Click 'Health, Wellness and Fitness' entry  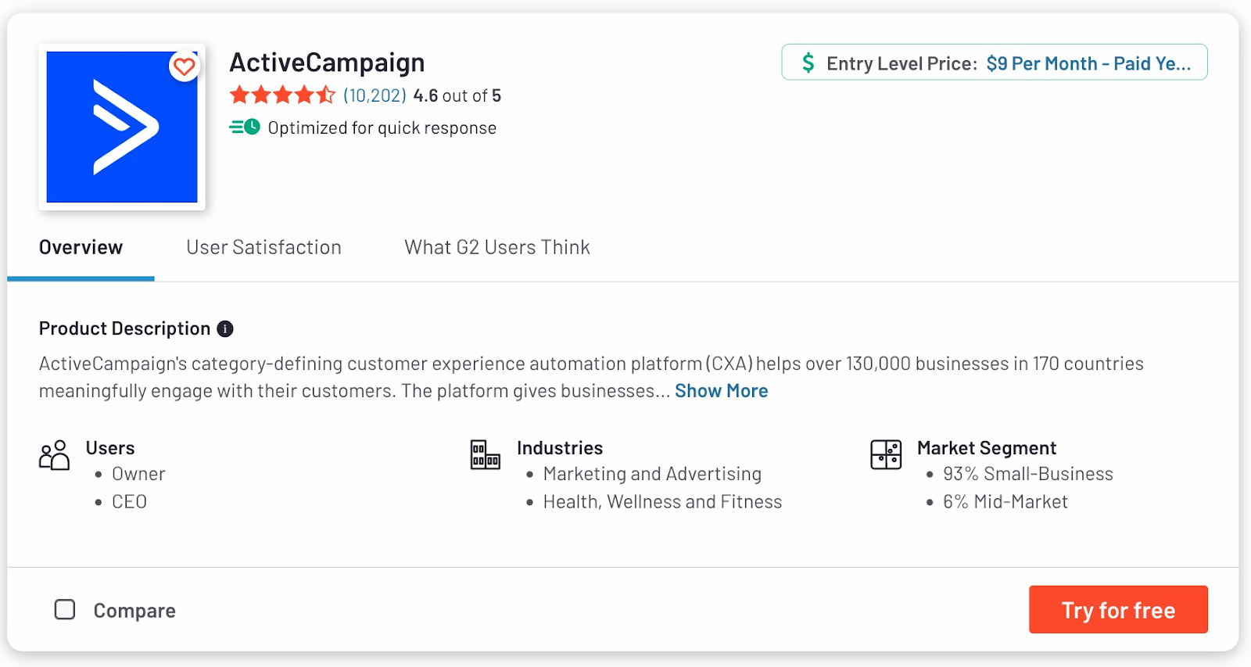pyautogui.click(x=662, y=502)
